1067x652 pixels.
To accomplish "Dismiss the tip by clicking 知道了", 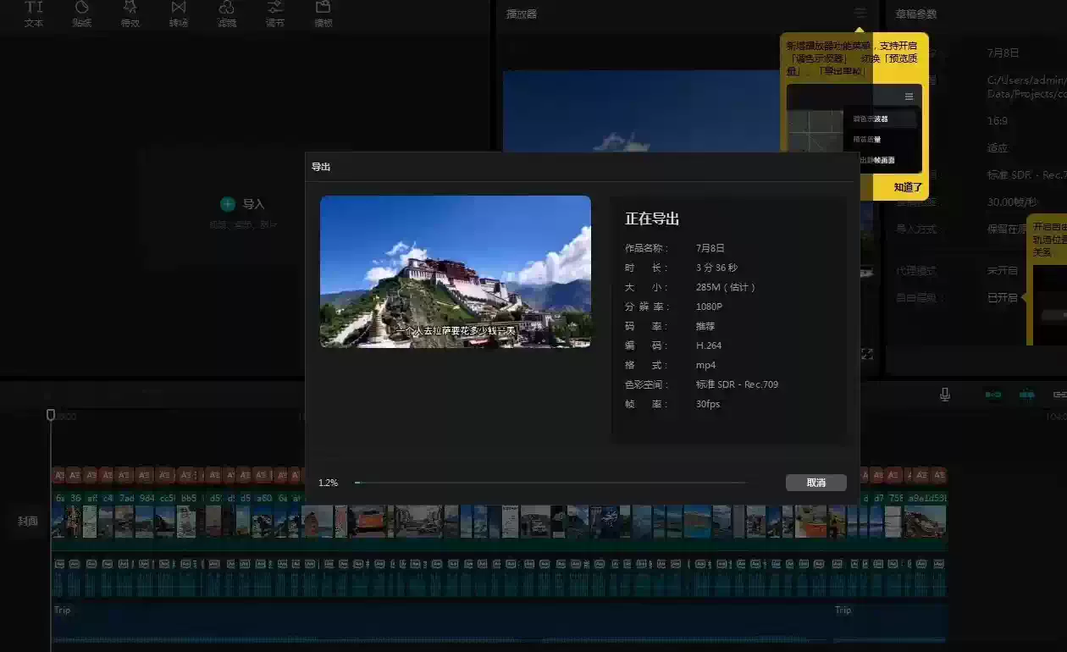I will [908, 187].
